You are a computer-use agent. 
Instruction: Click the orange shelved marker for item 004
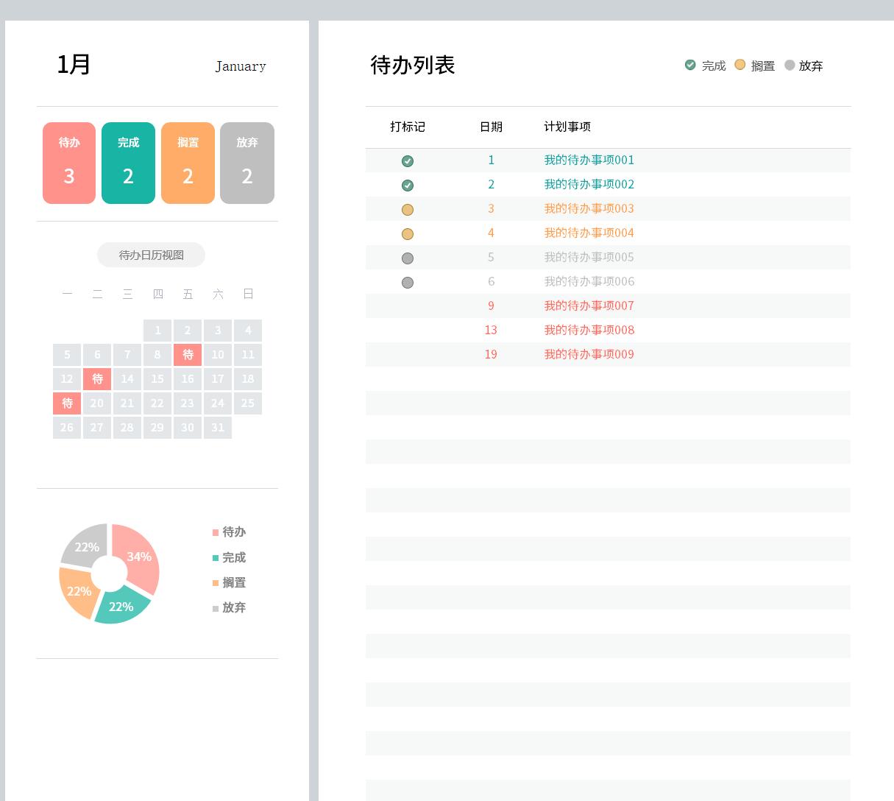point(408,234)
